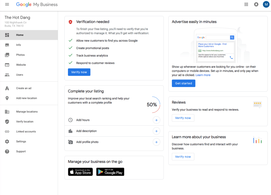This screenshot has height=195, width=271.
Task: Open Support in the sidebar
Action: click(29, 151)
